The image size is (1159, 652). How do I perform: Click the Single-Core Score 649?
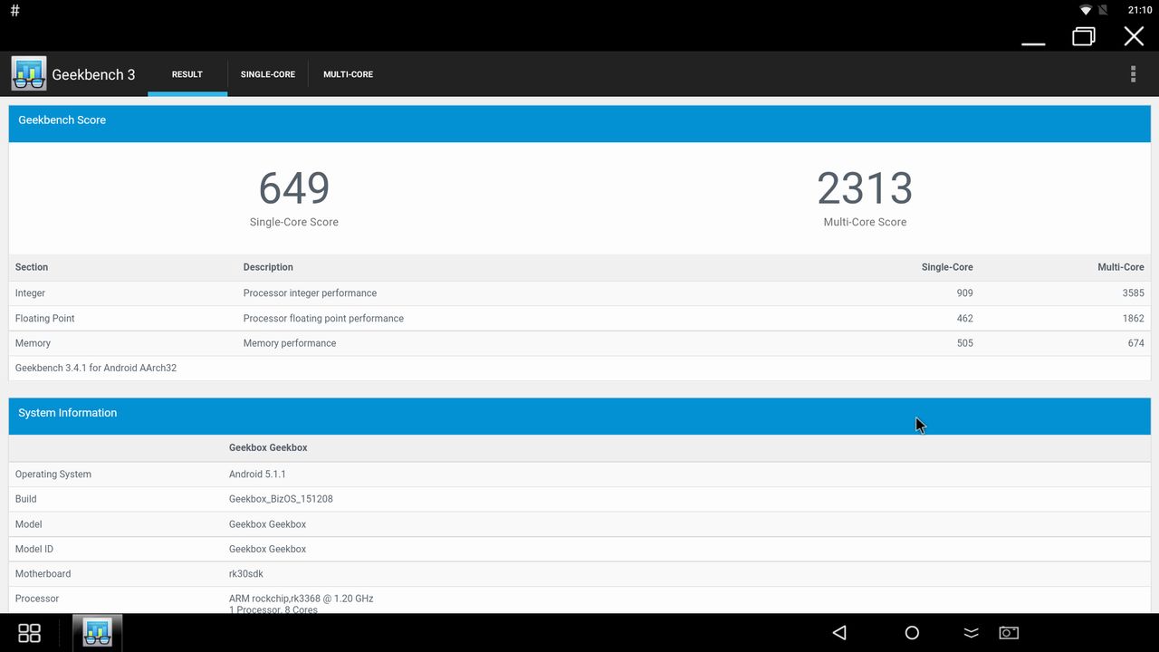pyautogui.click(x=293, y=188)
